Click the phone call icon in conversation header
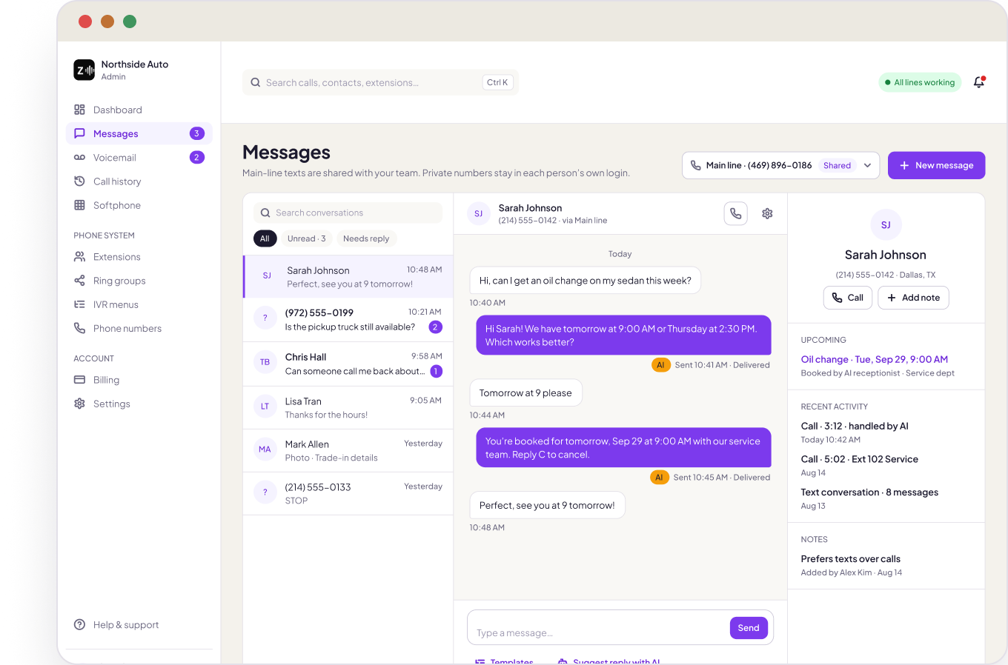This screenshot has height=665, width=1008. click(735, 213)
